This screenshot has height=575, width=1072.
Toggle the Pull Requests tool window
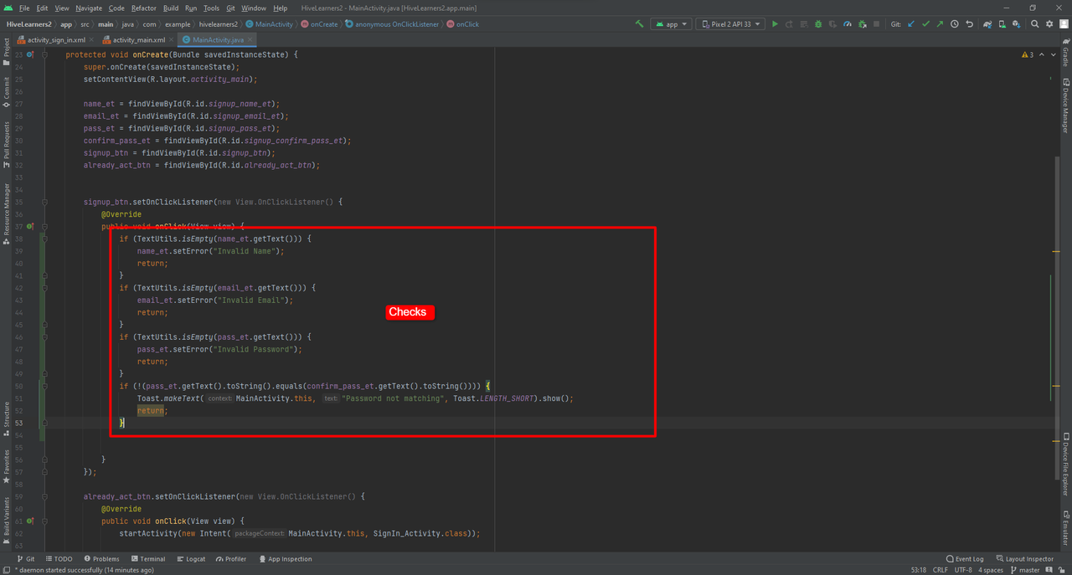pos(7,144)
